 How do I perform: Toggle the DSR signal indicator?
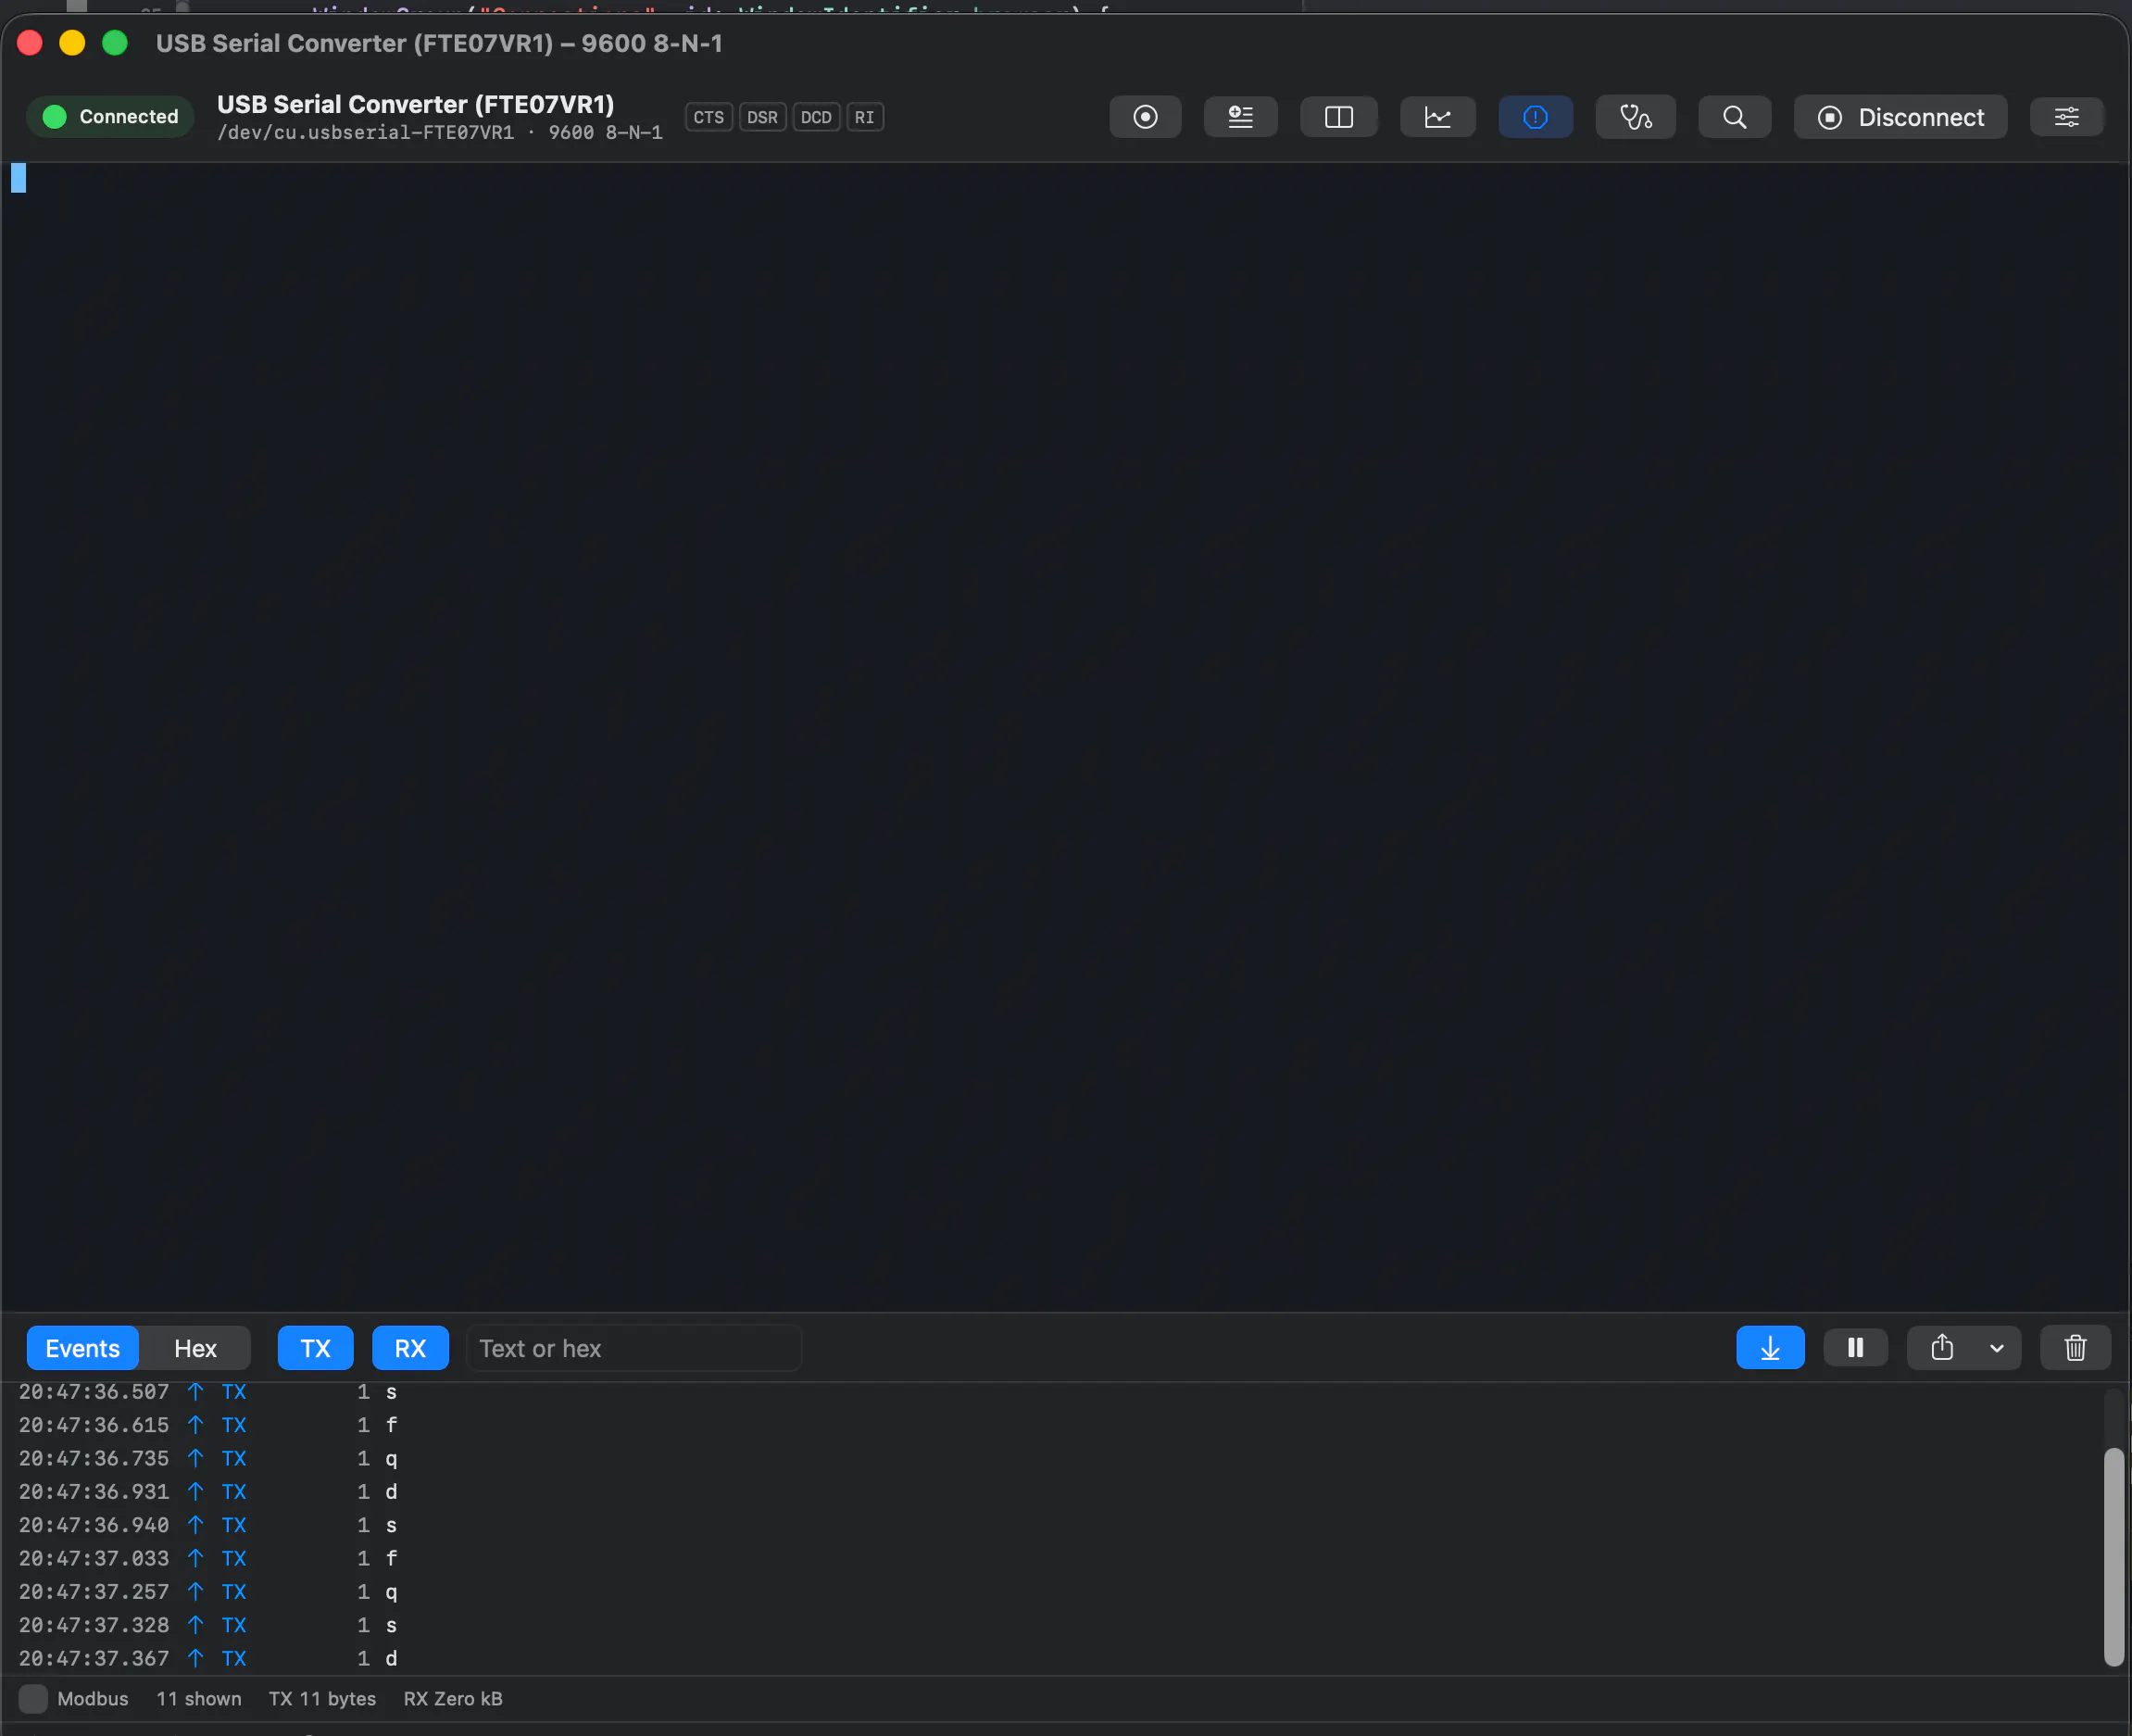pos(762,117)
